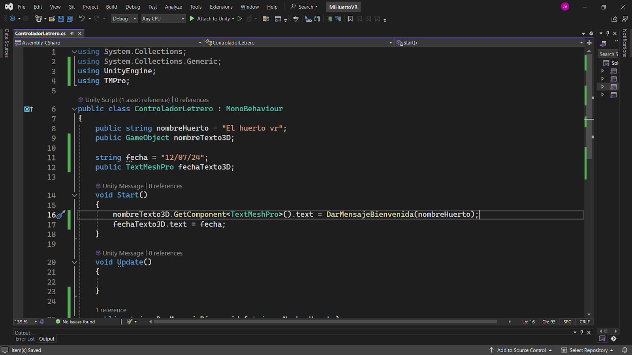Open notifications bell in status bar
The height and width of the screenshot is (355, 632).
click(x=624, y=350)
